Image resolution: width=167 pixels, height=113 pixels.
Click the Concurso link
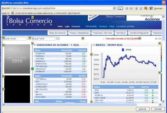click(76, 26)
